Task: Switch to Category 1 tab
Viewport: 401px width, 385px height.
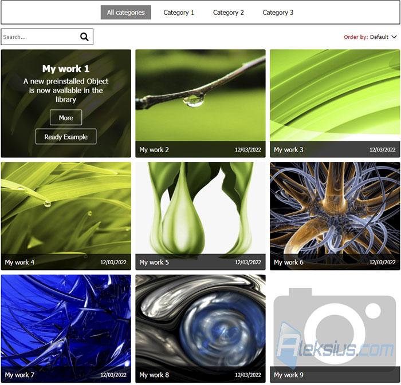Action: point(179,13)
